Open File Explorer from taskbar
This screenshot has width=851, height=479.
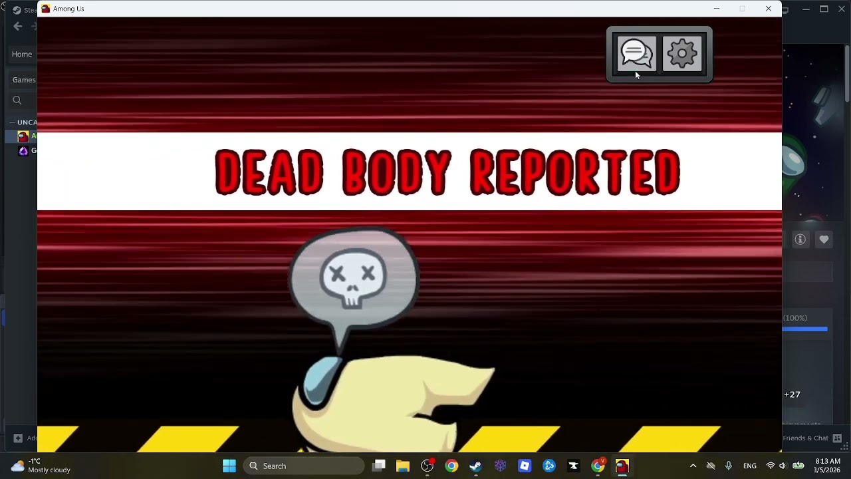tap(403, 466)
